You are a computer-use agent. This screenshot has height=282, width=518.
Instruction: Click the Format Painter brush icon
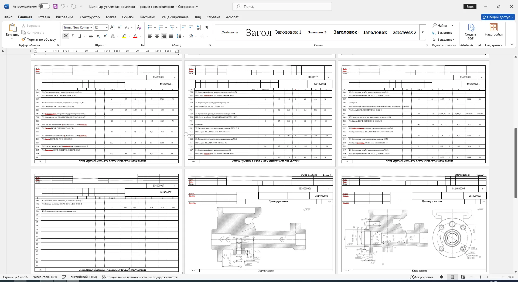point(24,39)
